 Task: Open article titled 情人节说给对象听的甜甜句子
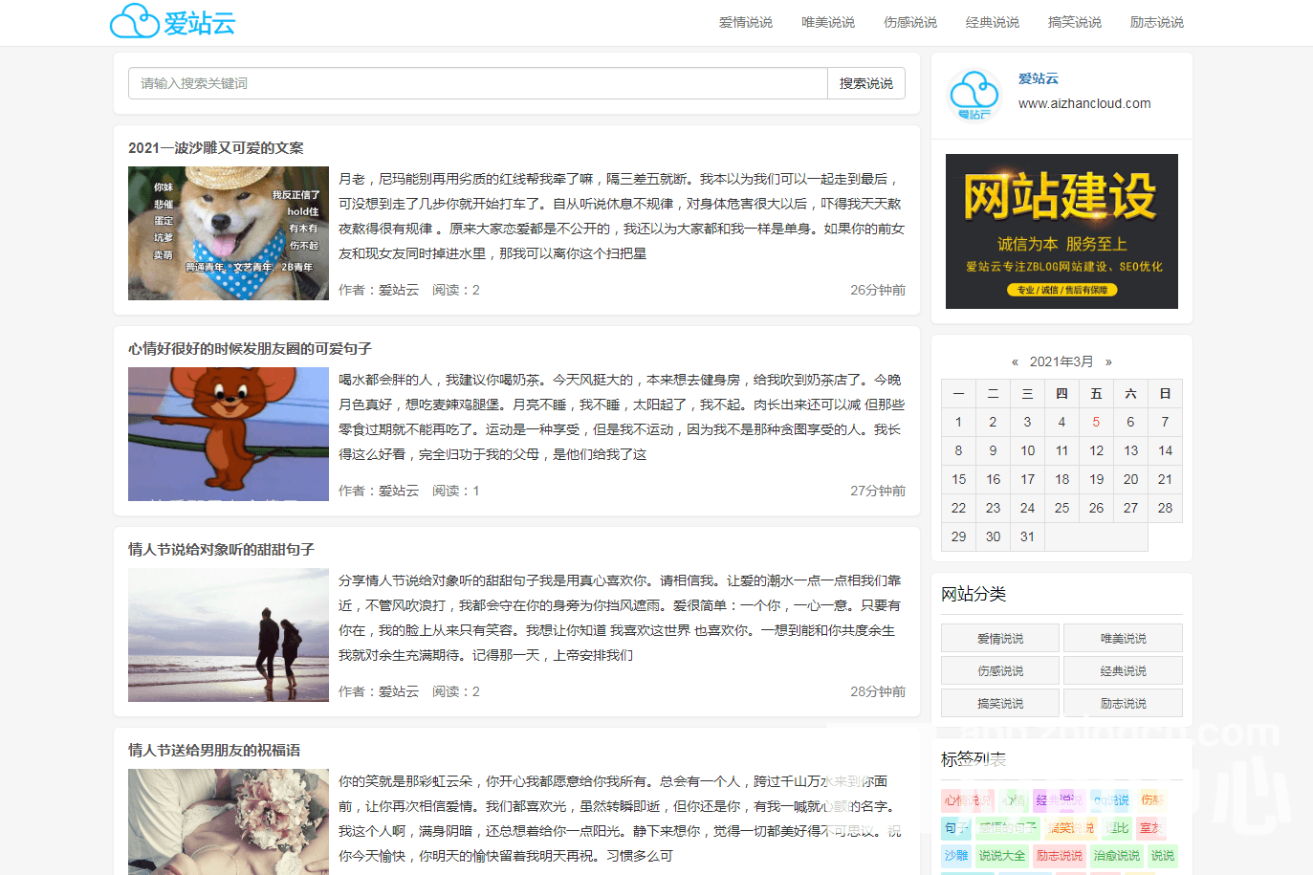(222, 550)
